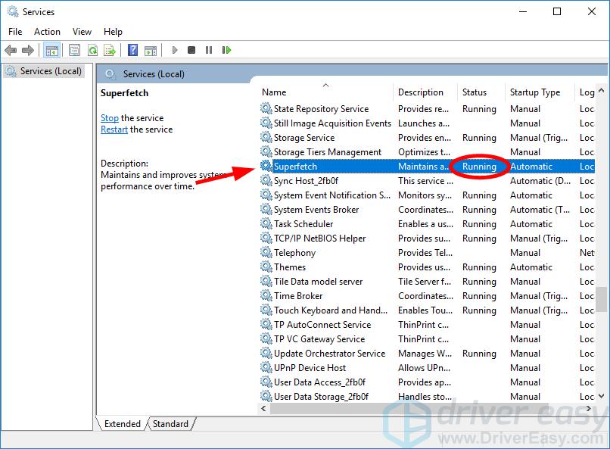Click the Forward arrow in toolbar
Screen dimensions: 610x449
pos(28,50)
